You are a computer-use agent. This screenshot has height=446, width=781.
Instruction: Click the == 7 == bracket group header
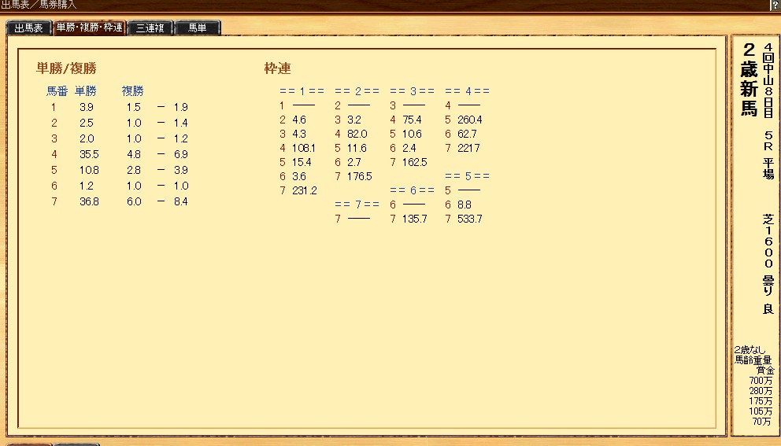(357, 205)
